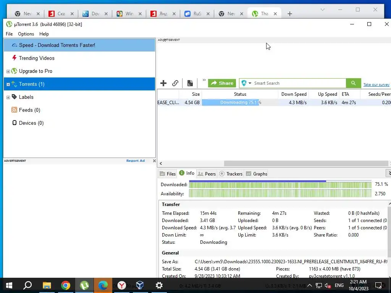Open the search provider shield dropdown
The width and height of the screenshot is (391, 293).
[246, 83]
